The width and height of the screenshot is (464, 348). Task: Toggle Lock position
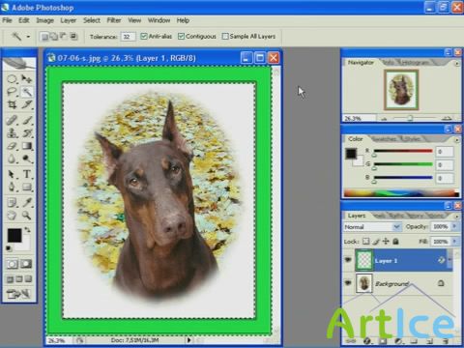(386, 241)
